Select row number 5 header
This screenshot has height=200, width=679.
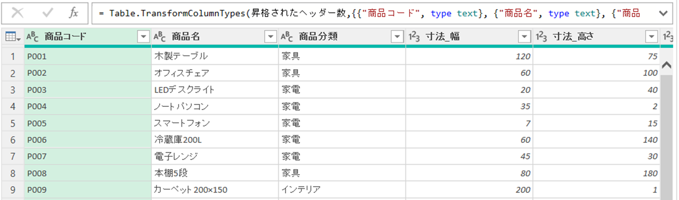(x=13, y=123)
